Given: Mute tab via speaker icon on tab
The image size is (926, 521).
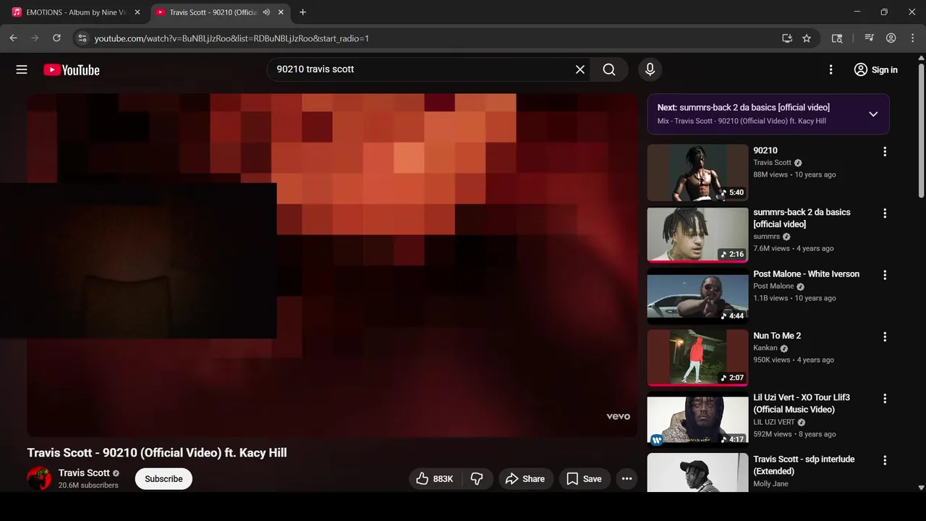Looking at the screenshot, I should [x=267, y=12].
